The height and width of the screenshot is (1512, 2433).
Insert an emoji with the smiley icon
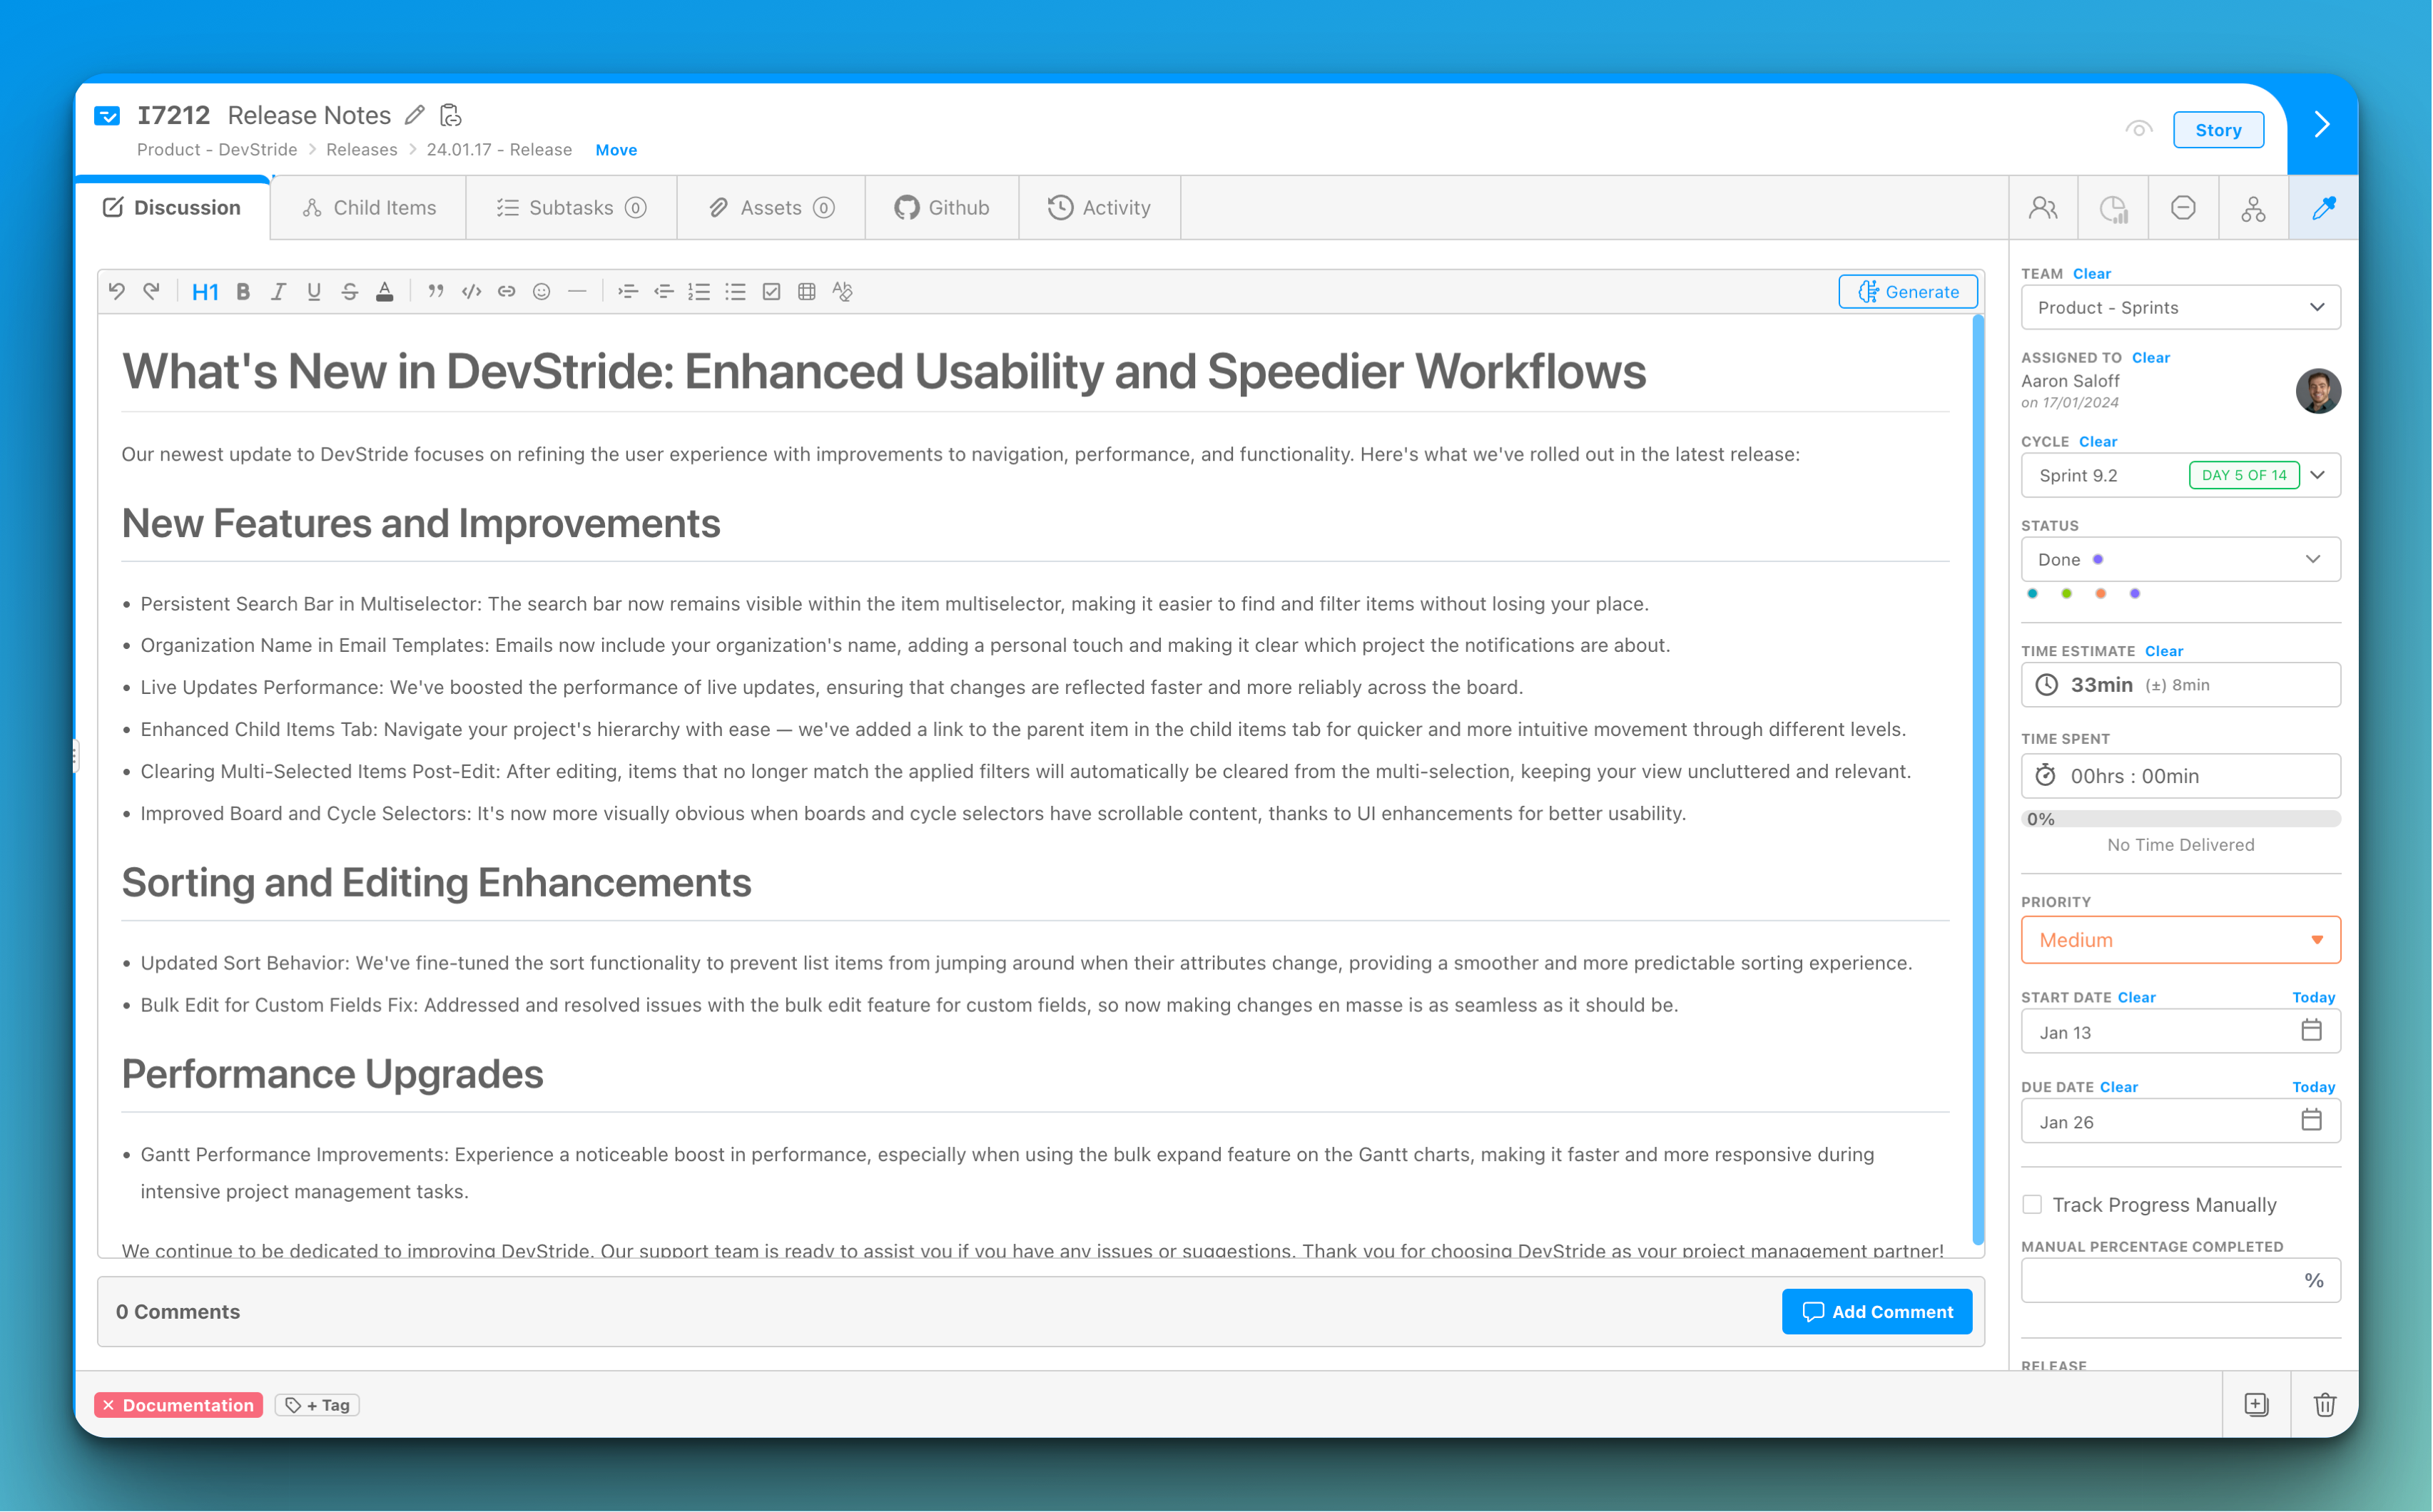click(542, 291)
